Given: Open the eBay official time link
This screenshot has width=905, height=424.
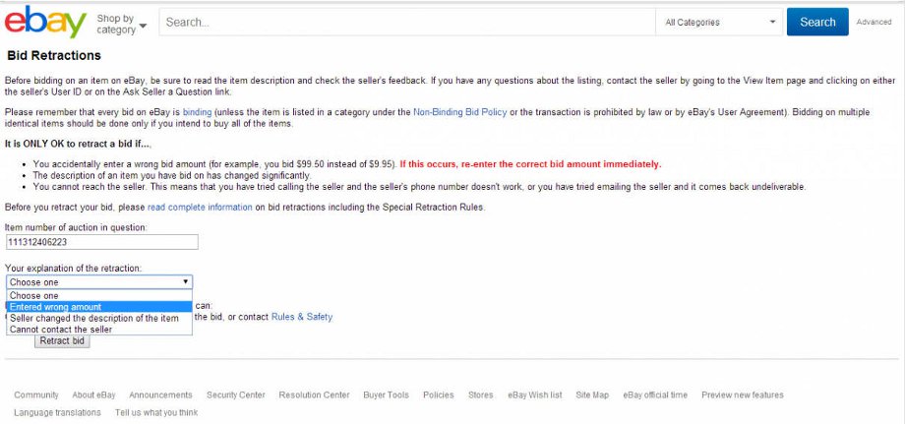Looking at the screenshot, I should (x=655, y=395).
